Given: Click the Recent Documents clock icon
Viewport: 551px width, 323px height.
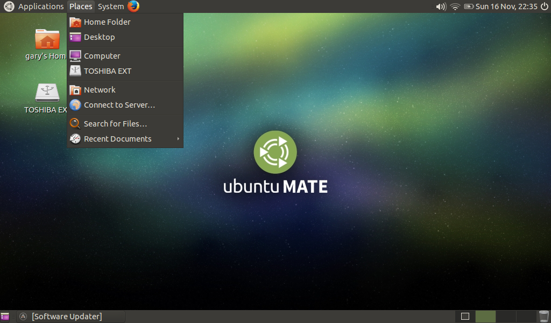Looking at the screenshot, I should pyautogui.click(x=75, y=139).
